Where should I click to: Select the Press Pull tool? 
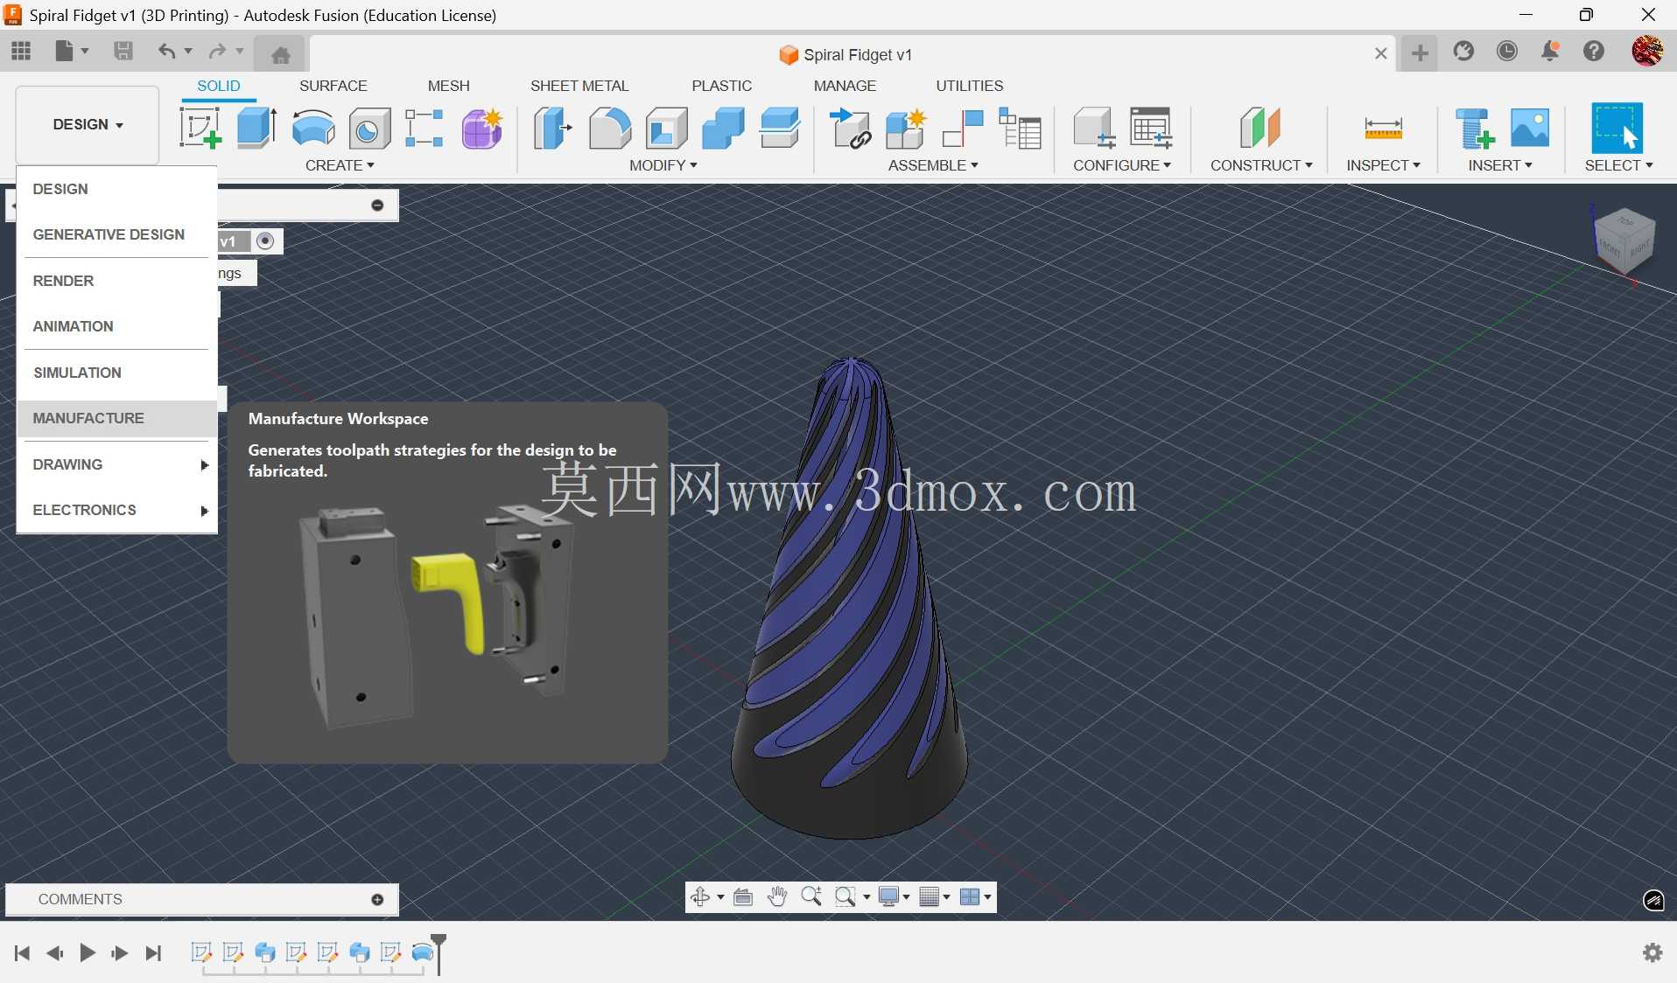tap(553, 128)
